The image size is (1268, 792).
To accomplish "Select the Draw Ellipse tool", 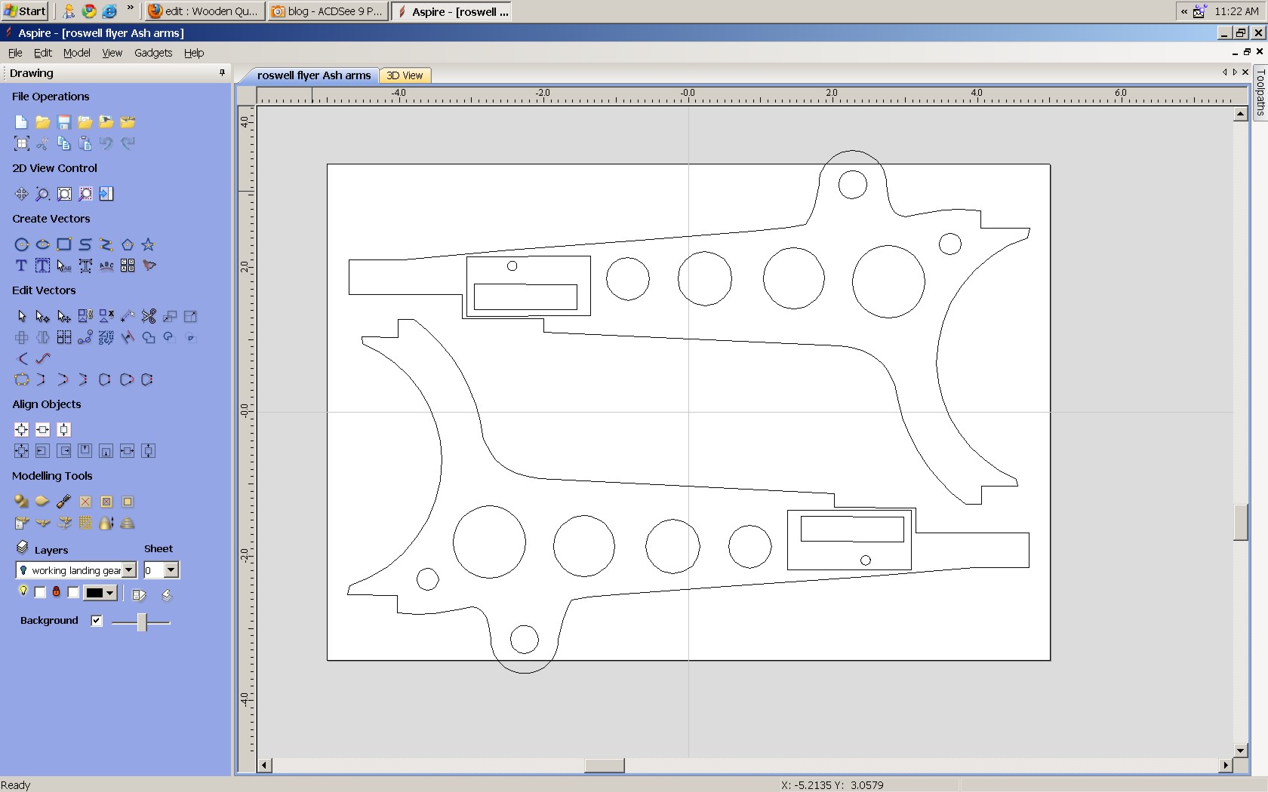I will pyautogui.click(x=43, y=244).
